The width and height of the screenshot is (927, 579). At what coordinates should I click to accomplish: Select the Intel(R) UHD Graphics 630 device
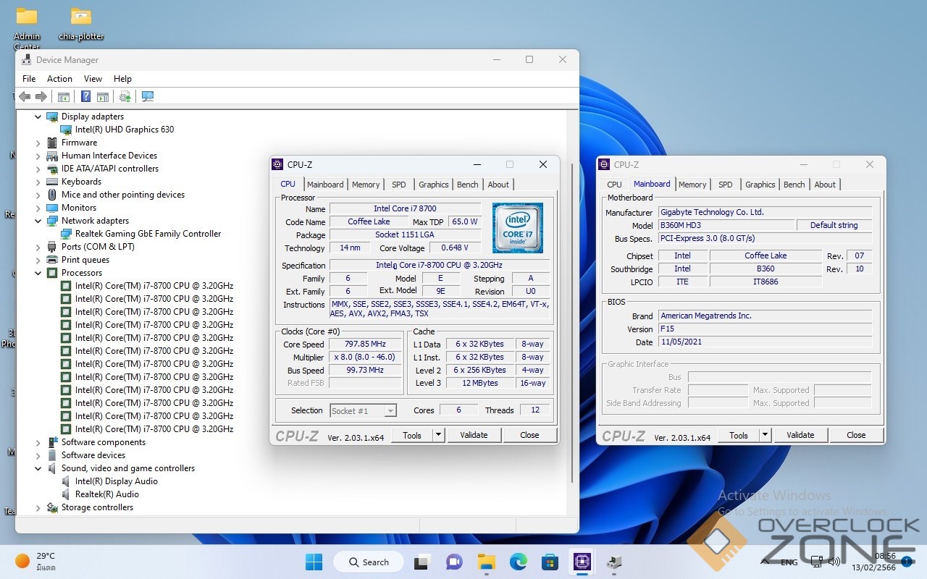[x=124, y=130]
